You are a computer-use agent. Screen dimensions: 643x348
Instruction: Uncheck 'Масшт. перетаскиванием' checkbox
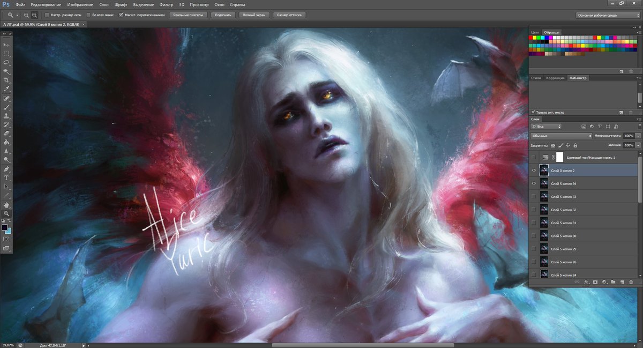pyautogui.click(x=121, y=15)
